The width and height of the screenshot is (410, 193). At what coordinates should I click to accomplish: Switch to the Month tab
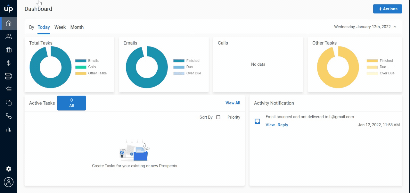pyautogui.click(x=77, y=27)
